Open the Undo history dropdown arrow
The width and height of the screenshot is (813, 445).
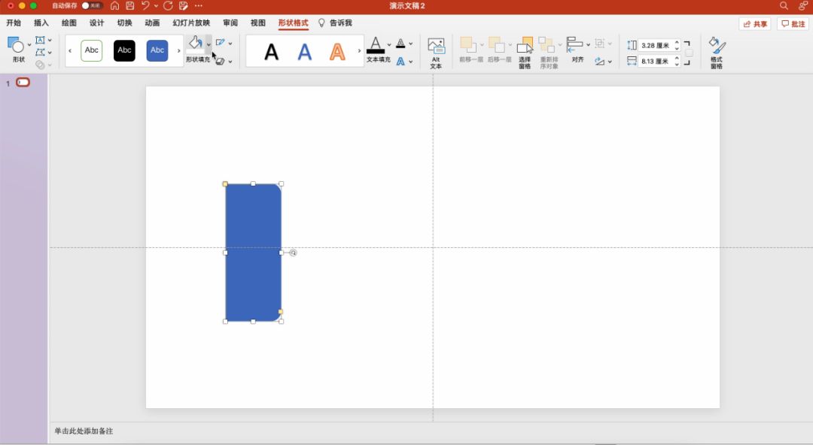tap(156, 6)
